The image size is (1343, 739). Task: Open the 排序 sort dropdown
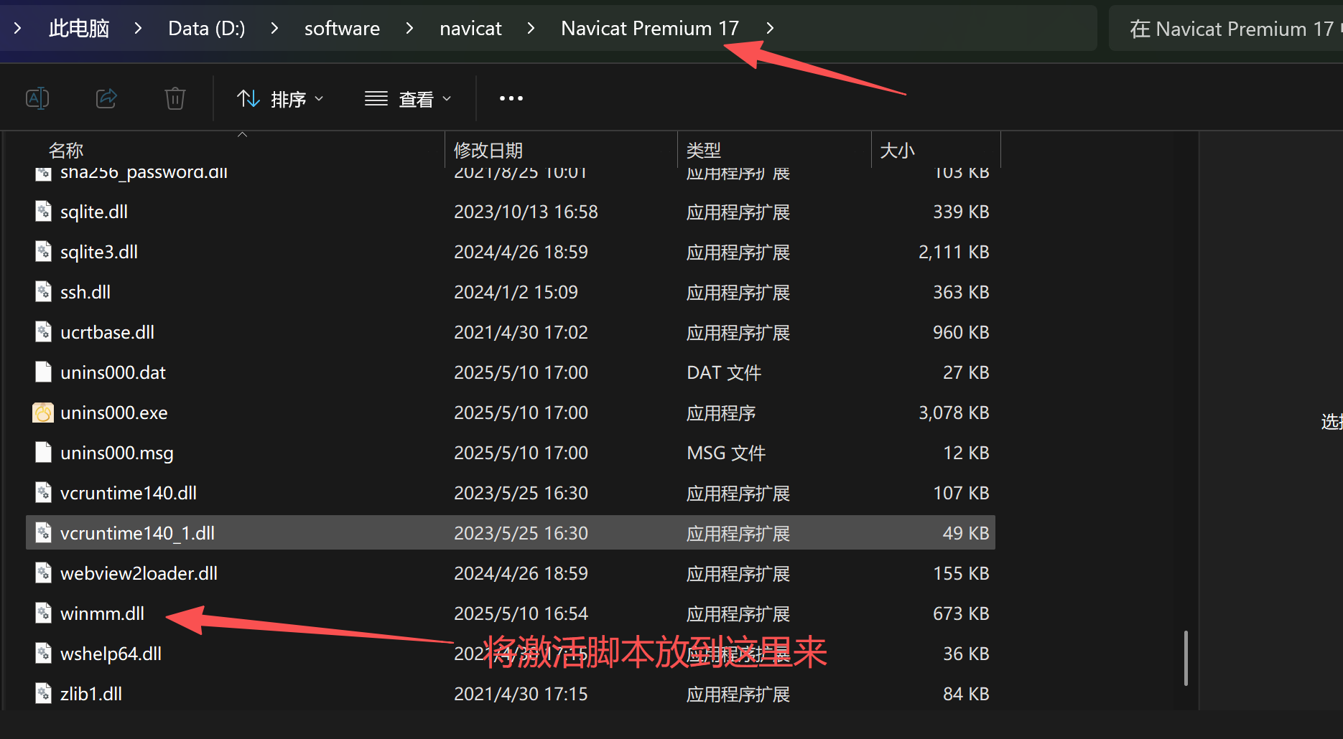(x=280, y=98)
